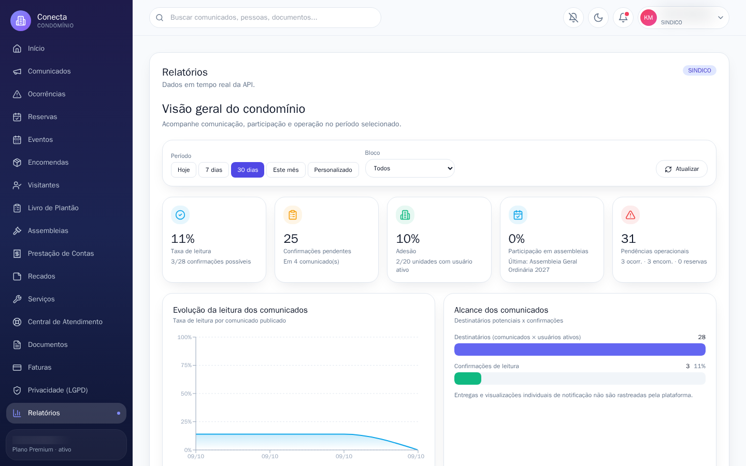The height and width of the screenshot is (466, 746).
Task: Click the Plano Premium ativo card
Action: 66,445
